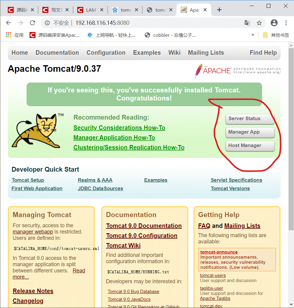Click the scrollbar down arrow
294x308 pixels.
point(291,304)
